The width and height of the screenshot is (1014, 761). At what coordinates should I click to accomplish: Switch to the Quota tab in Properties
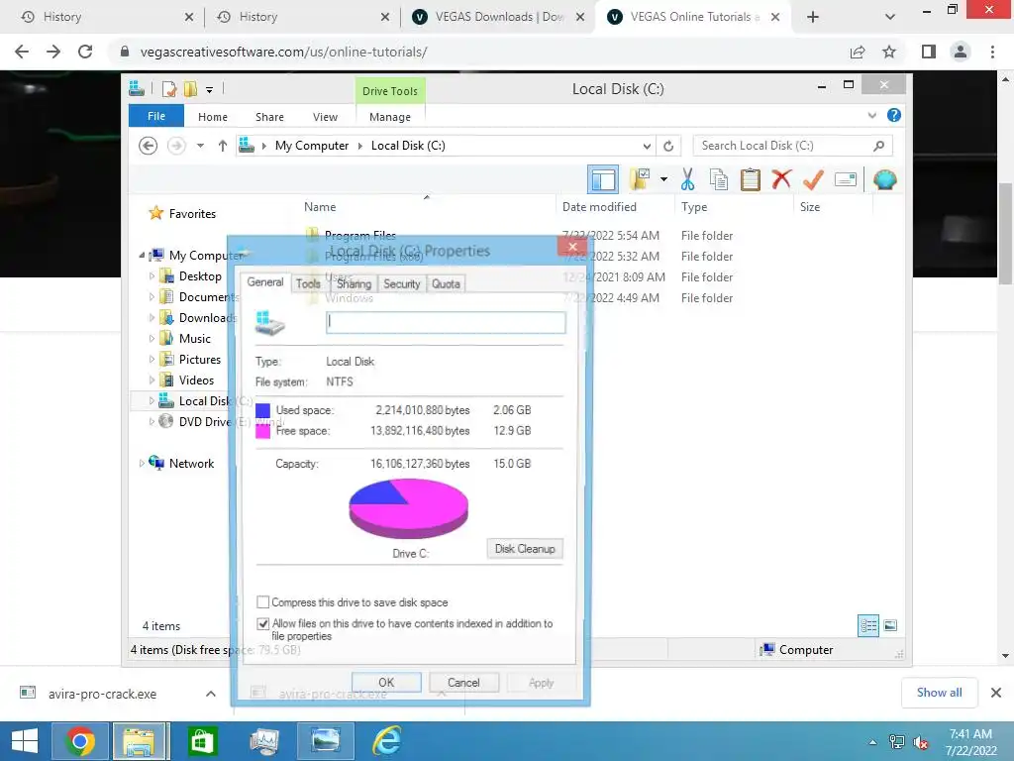point(446,283)
